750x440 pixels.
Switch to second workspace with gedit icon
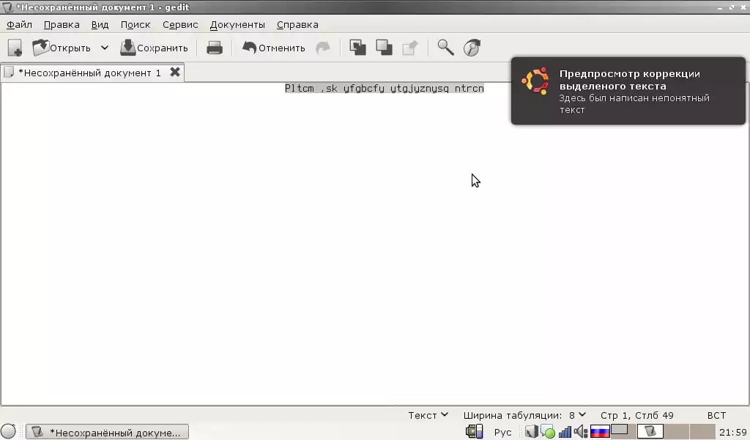coord(650,431)
